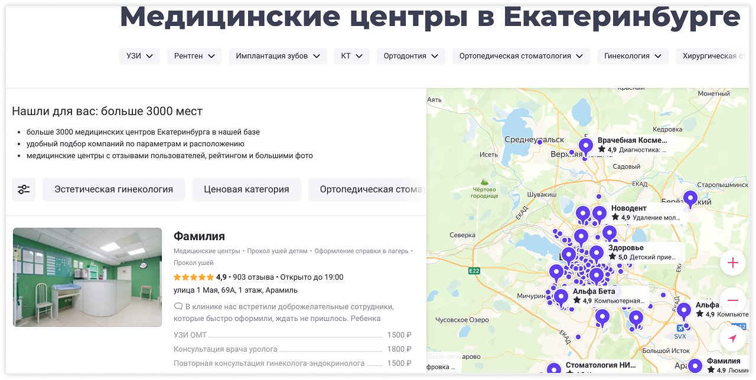This screenshot has width=756, height=380.
Task: Expand the Ортодонтия dropdown
Action: pos(410,56)
